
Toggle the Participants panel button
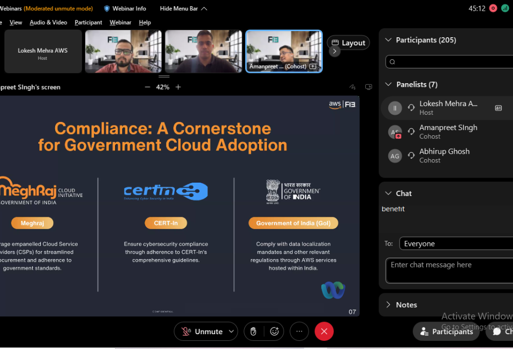(447, 332)
